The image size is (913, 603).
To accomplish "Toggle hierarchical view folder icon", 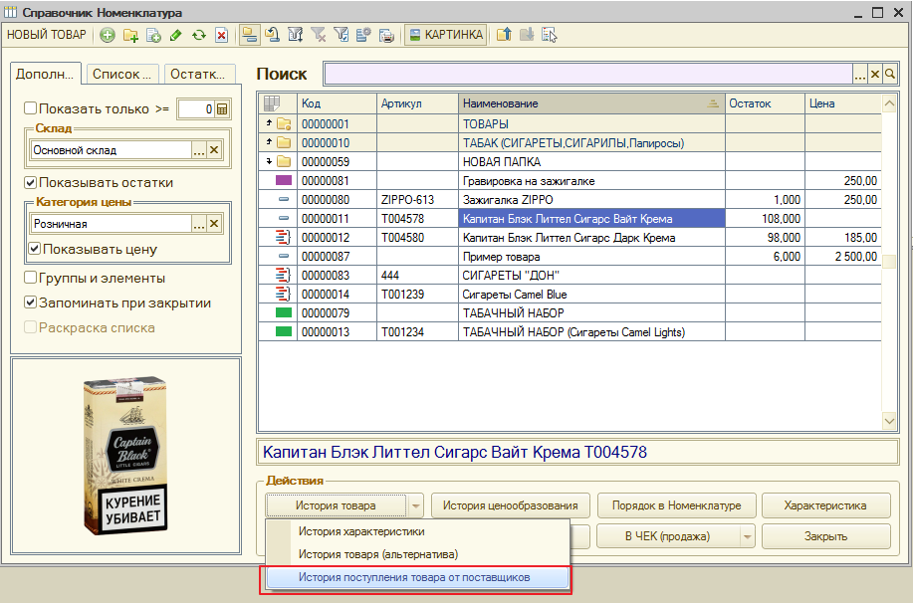I will (x=250, y=35).
